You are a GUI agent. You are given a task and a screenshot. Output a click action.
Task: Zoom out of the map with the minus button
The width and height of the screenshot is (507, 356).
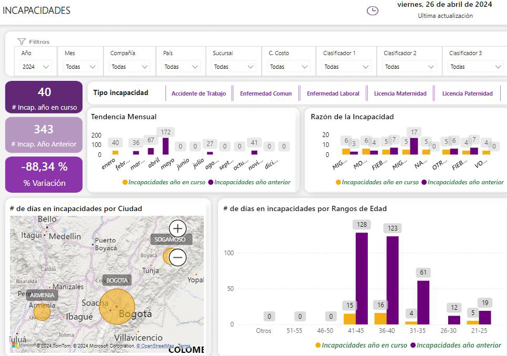[178, 257]
